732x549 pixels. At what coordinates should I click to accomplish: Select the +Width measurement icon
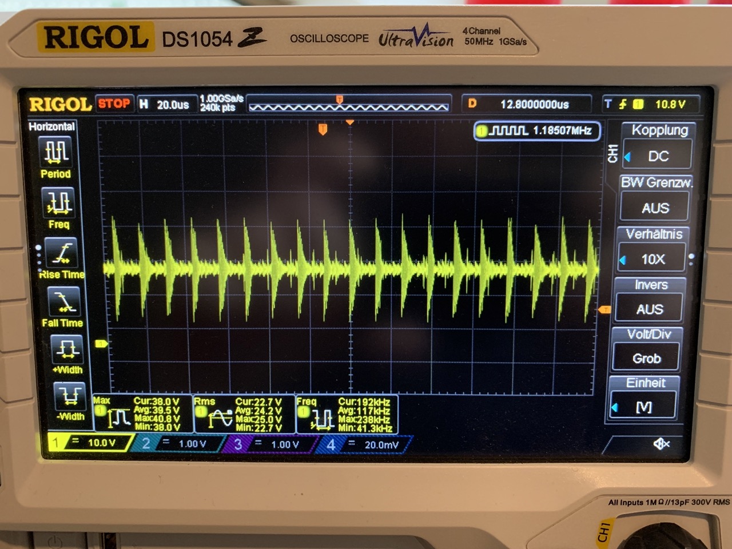coord(66,348)
